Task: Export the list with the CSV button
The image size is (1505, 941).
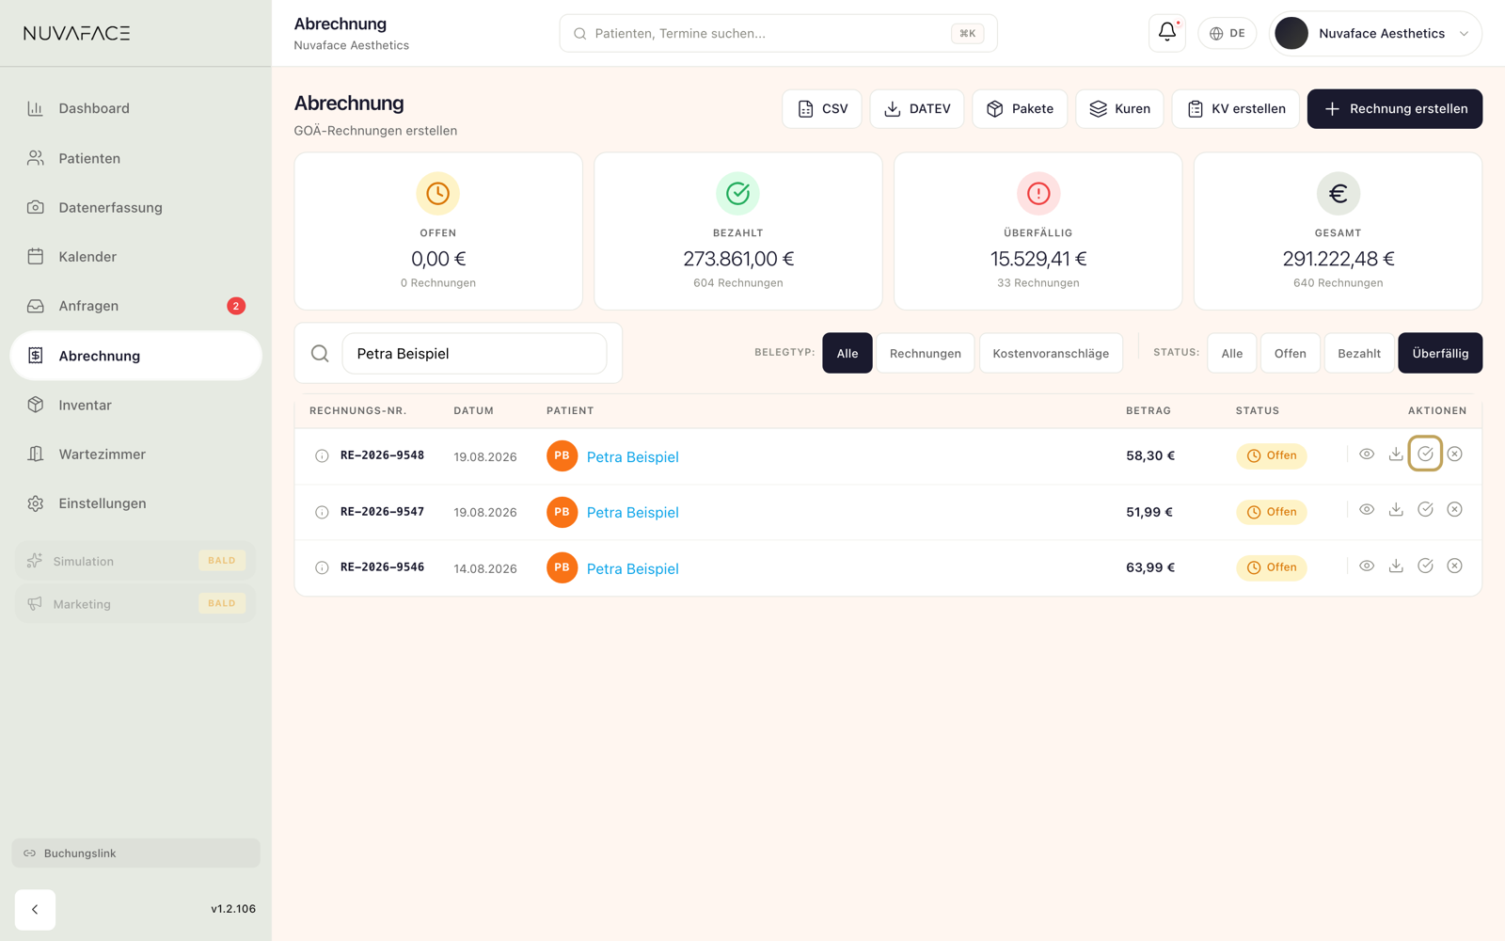Action: [822, 109]
